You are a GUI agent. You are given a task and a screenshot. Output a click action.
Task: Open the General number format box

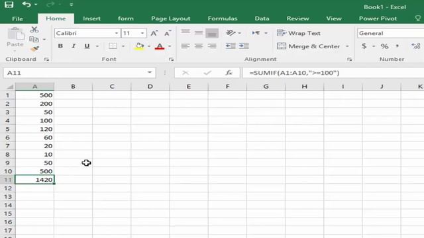pos(390,33)
